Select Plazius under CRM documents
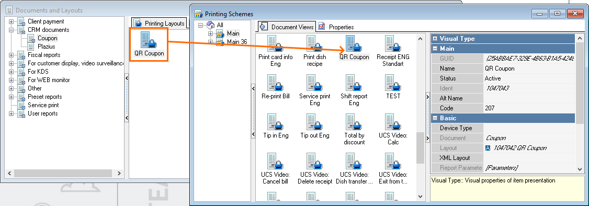589x206 pixels. tap(46, 47)
